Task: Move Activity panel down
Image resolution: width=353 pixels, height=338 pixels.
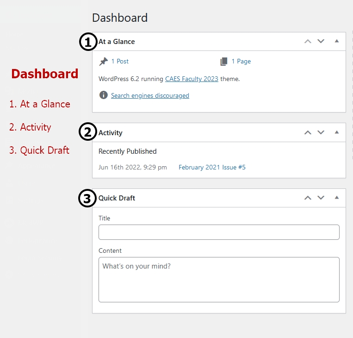Action: 321,132
